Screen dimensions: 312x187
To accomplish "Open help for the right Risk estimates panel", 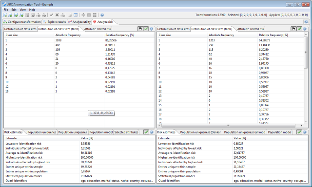I will [x=305, y=132].
